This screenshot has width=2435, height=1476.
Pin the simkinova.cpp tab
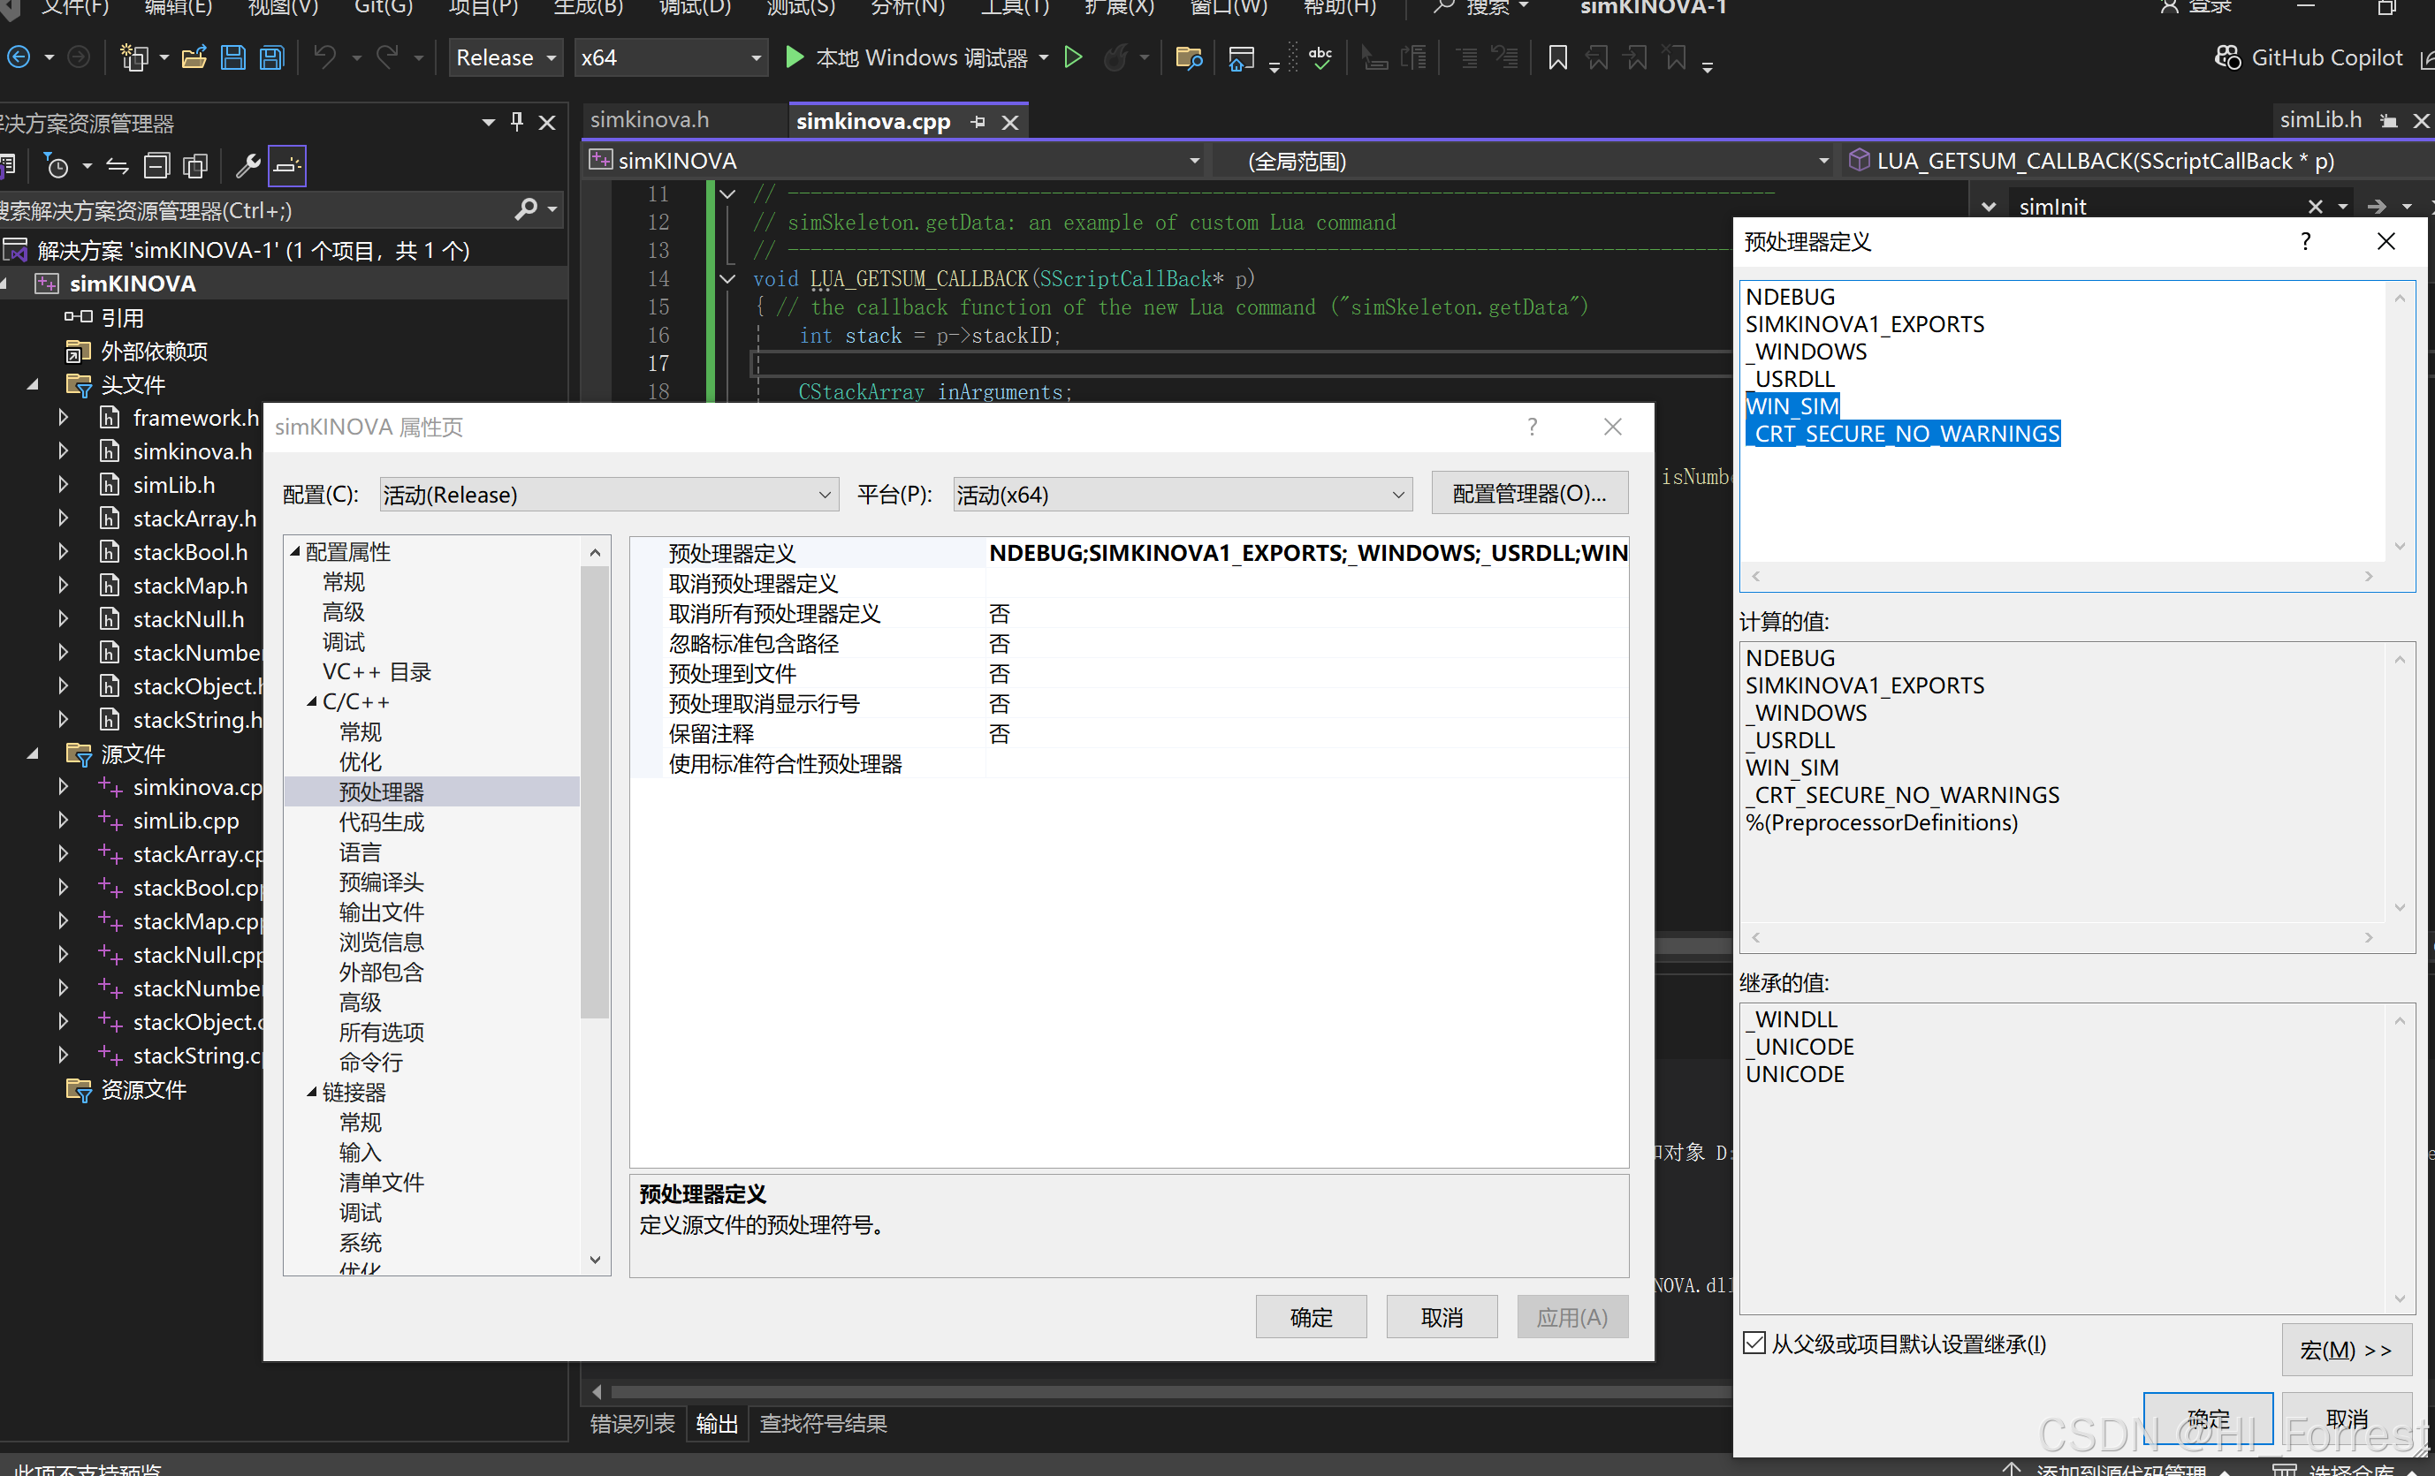point(978,122)
